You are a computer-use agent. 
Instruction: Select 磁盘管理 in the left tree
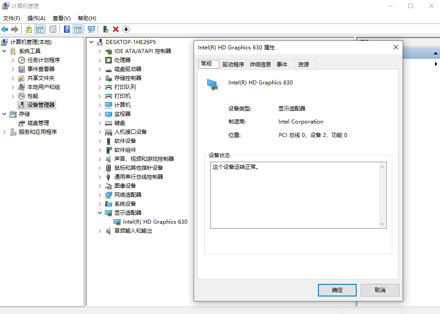coord(38,123)
